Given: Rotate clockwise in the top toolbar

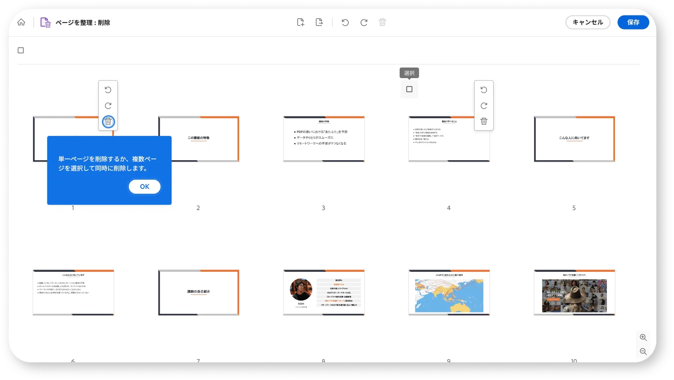Looking at the screenshot, I should click(x=364, y=22).
